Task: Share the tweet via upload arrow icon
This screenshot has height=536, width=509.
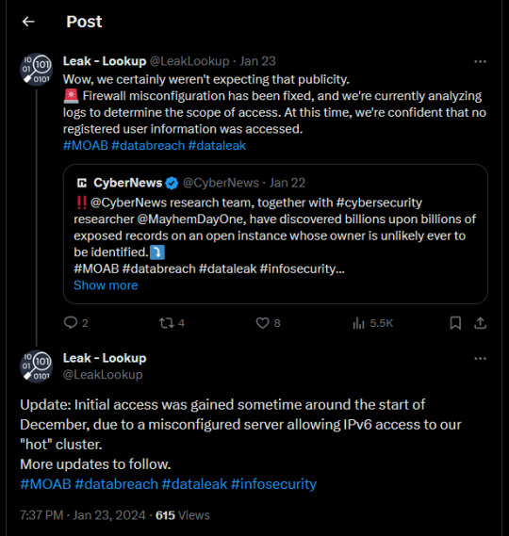Action: [x=481, y=323]
